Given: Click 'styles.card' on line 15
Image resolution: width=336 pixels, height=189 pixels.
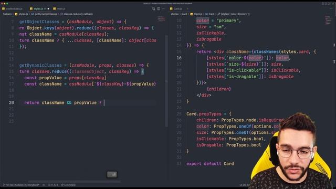Looking at the screenshot, I should (295, 51).
